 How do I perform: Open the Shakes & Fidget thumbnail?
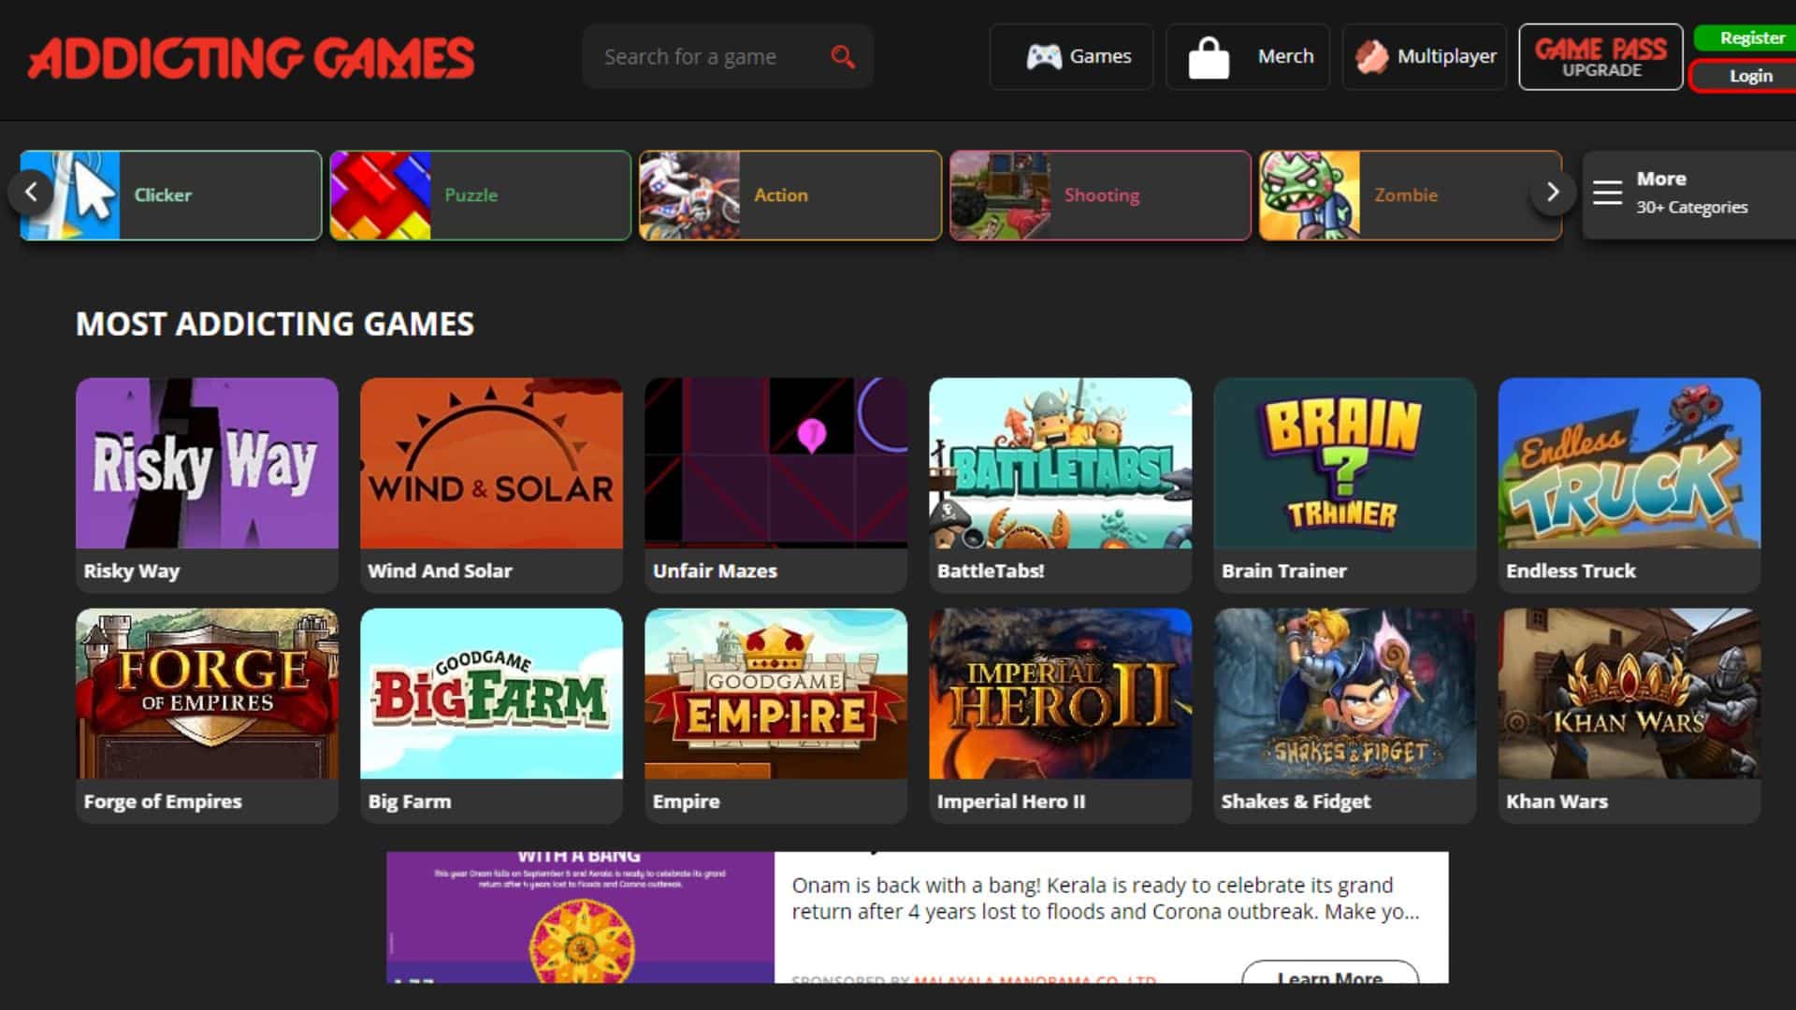(x=1344, y=694)
